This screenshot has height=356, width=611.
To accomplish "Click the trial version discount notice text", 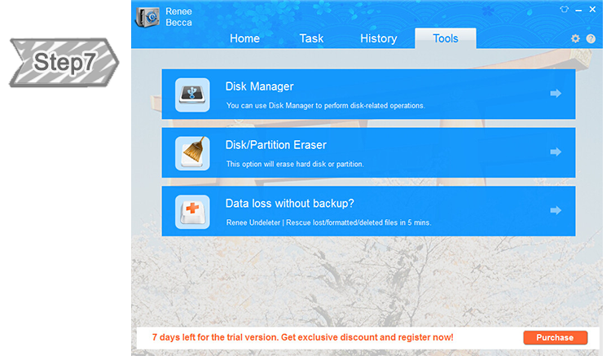I will pos(302,337).
